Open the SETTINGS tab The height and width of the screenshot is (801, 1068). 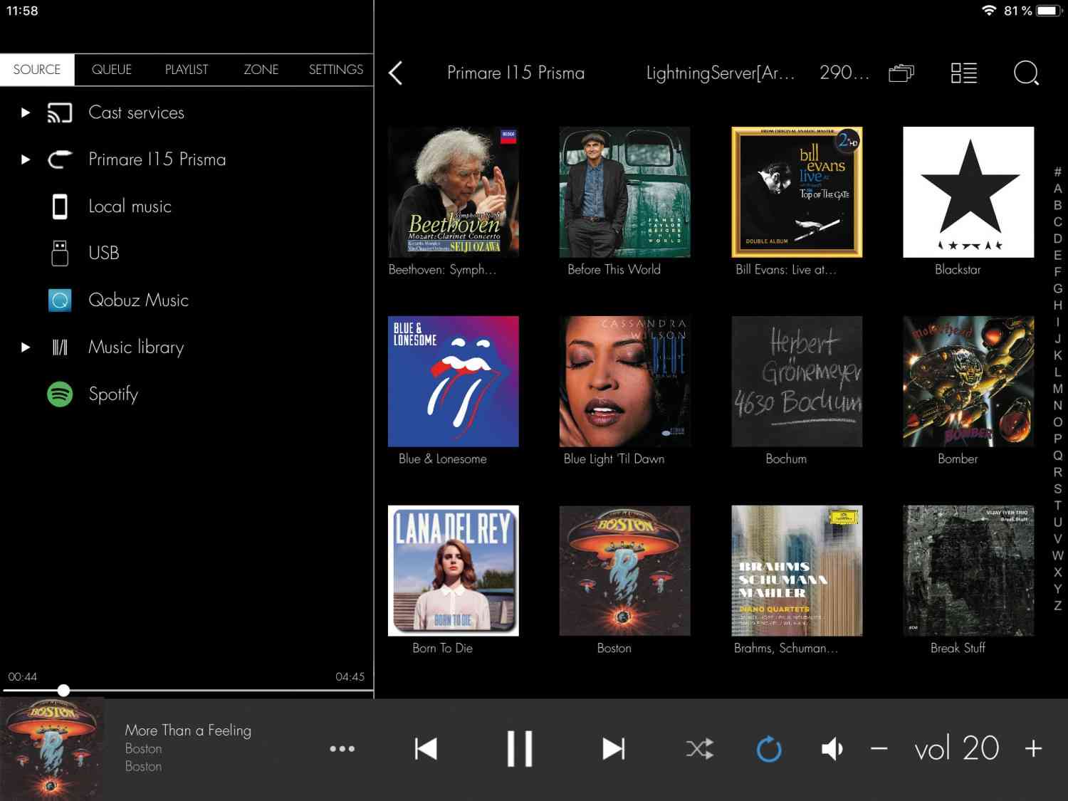pos(336,70)
